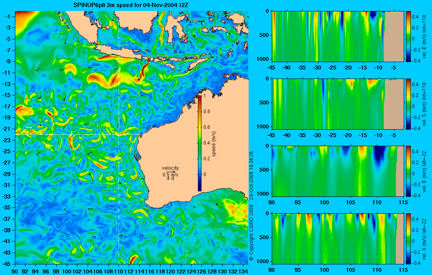Click the "23-Oct-2009 16:34:26" timestamp

(x=251, y=176)
